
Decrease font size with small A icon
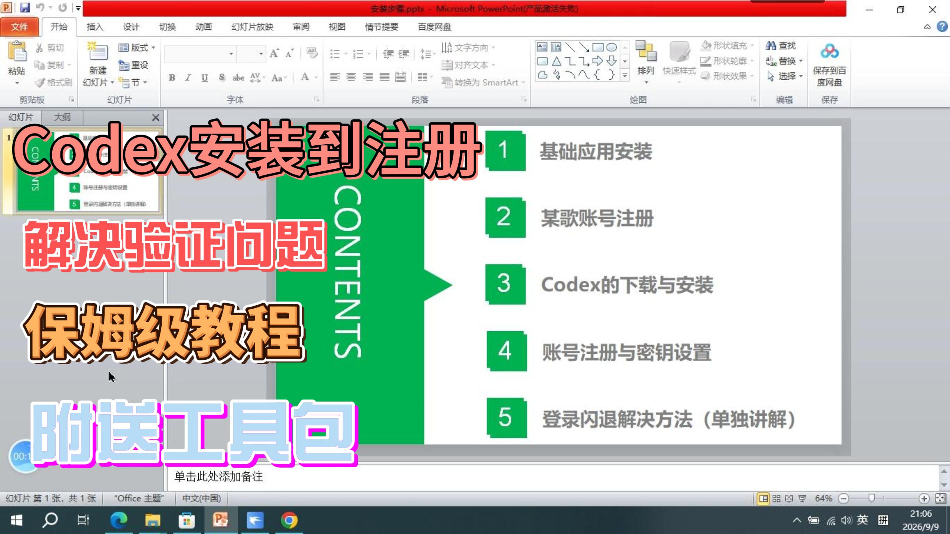pos(290,54)
